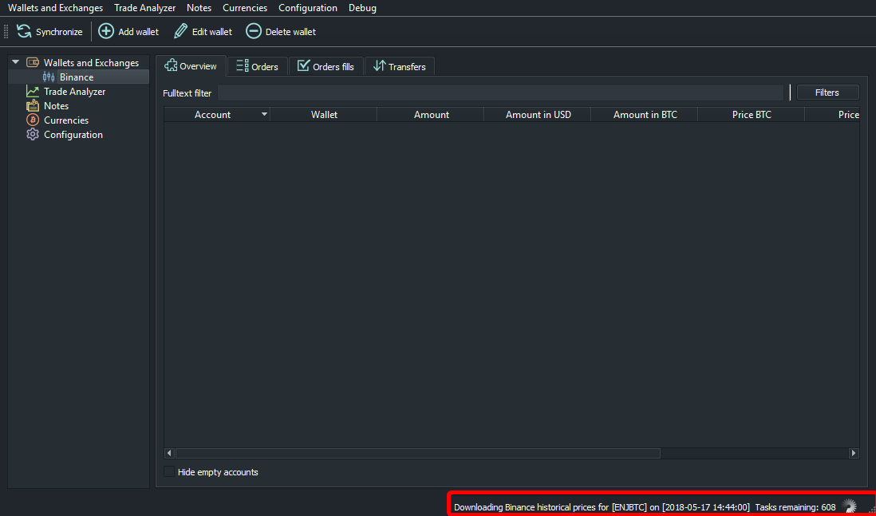Click the Trade Analyzer chart icon in sidebar
The image size is (876, 516).
33,92
